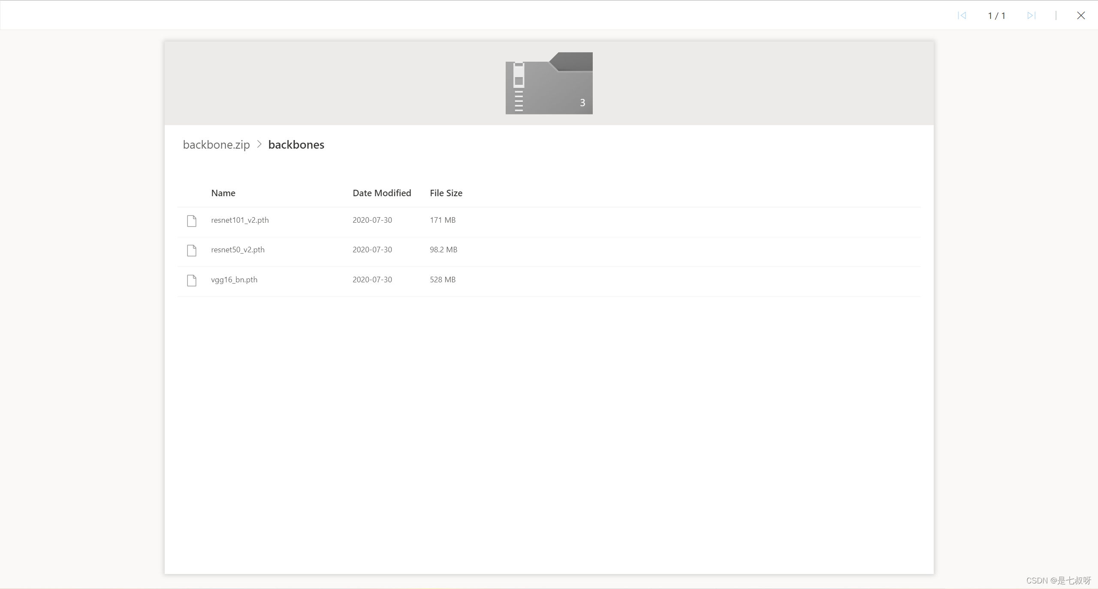This screenshot has height=589, width=1098.
Task: Sort by Date Modified column header
Action: (x=382, y=193)
